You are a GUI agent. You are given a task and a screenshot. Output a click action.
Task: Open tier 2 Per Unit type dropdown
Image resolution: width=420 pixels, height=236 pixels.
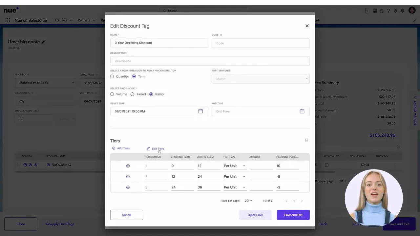click(x=244, y=177)
